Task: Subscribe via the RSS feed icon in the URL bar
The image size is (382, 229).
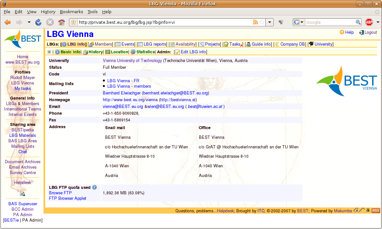Action: [x=255, y=22]
